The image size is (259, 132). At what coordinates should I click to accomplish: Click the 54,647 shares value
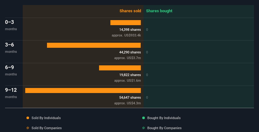pyautogui.click(x=130, y=97)
